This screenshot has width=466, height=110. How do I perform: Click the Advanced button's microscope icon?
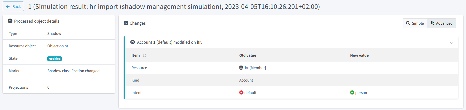click(x=432, y=23)
